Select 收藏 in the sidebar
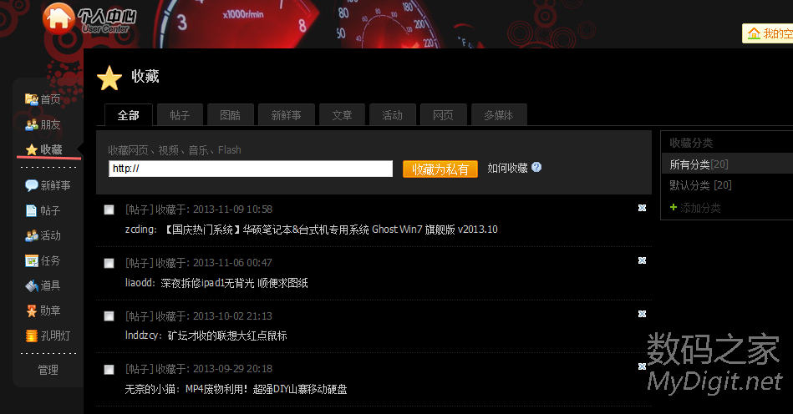This screenshot has width=793, height=414. 44,149
